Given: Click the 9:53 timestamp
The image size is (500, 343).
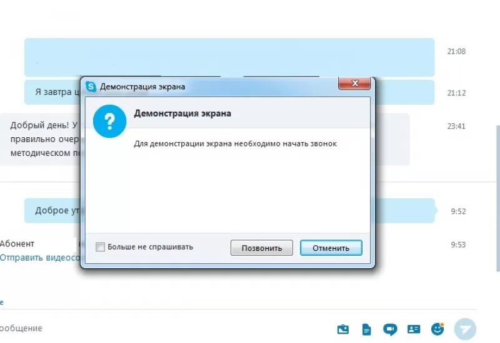Looking at the screenshot, I should pos(458,244).
